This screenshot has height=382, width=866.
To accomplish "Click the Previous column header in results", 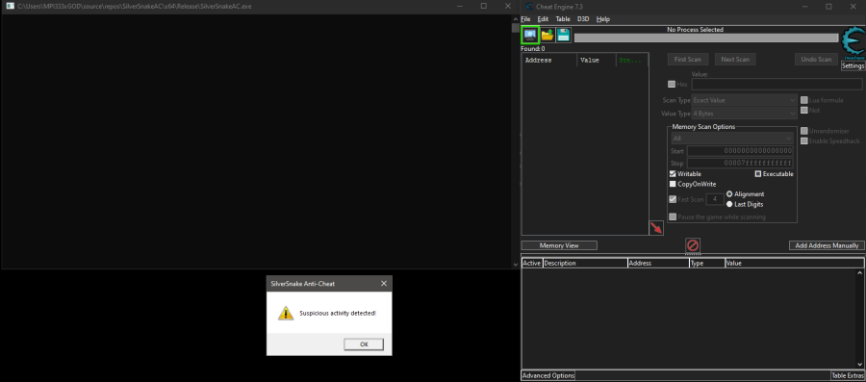I will (632, 61).
